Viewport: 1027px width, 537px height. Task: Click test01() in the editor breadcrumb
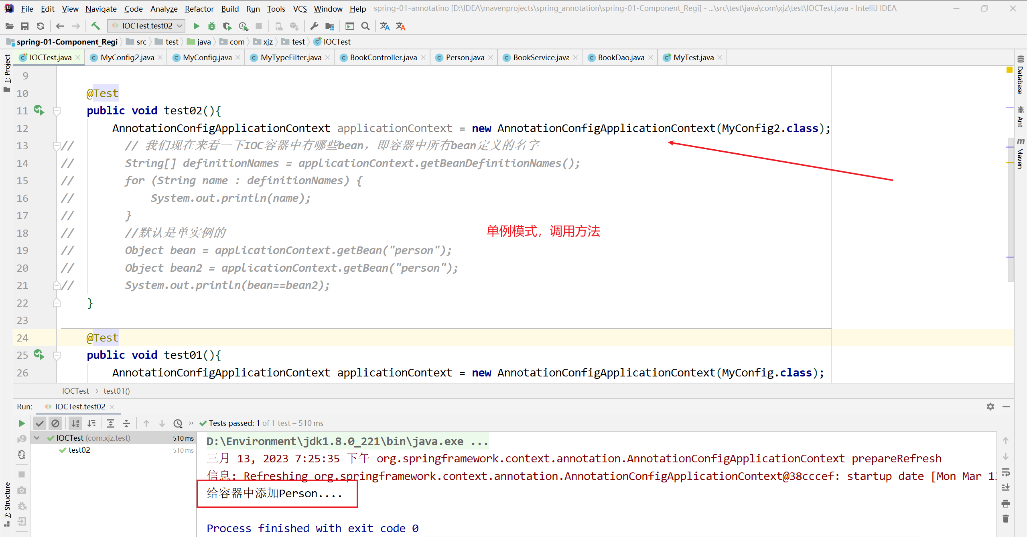[x=116, y=391]
